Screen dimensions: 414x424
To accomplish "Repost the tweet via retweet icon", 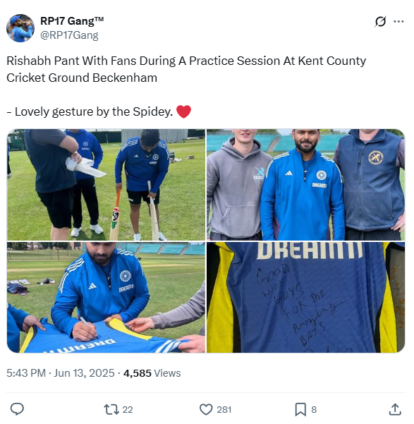I will point(111,409).
